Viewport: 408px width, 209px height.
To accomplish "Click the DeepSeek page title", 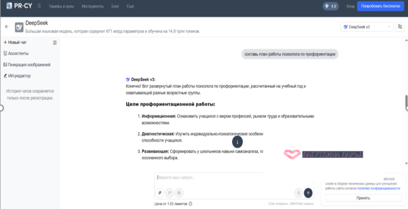I will tap(37, 23).
